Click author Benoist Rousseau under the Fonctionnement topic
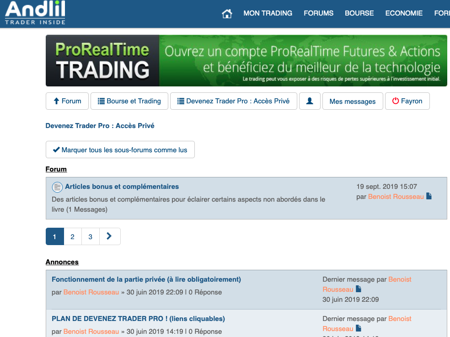 (91, 292)
